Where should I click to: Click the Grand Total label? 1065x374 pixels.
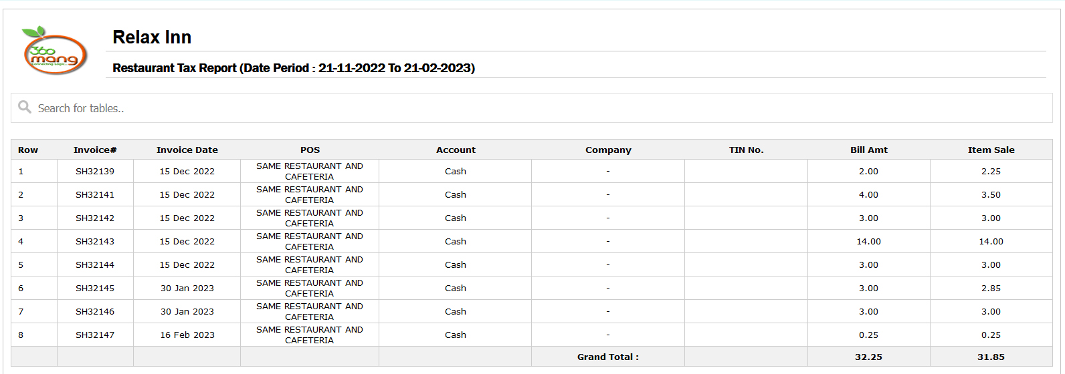608,357
